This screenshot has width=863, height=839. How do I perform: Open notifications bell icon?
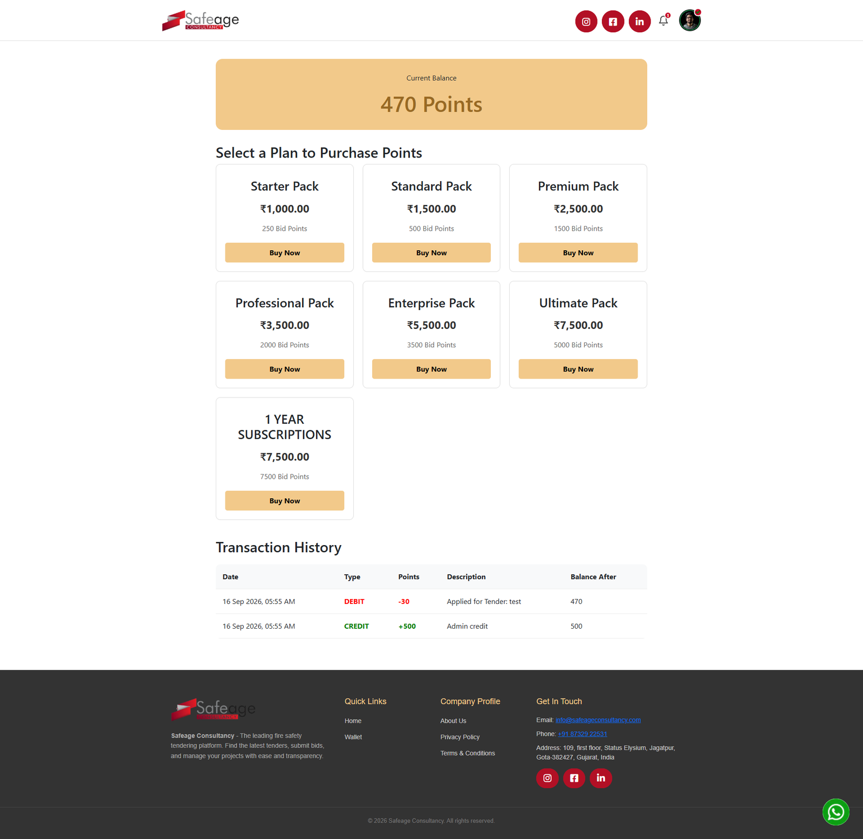[663, 21]
